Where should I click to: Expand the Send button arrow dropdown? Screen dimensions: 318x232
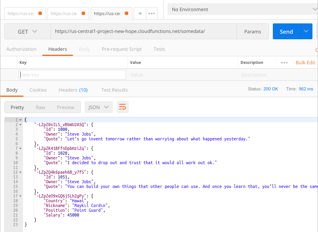point(306,32)
